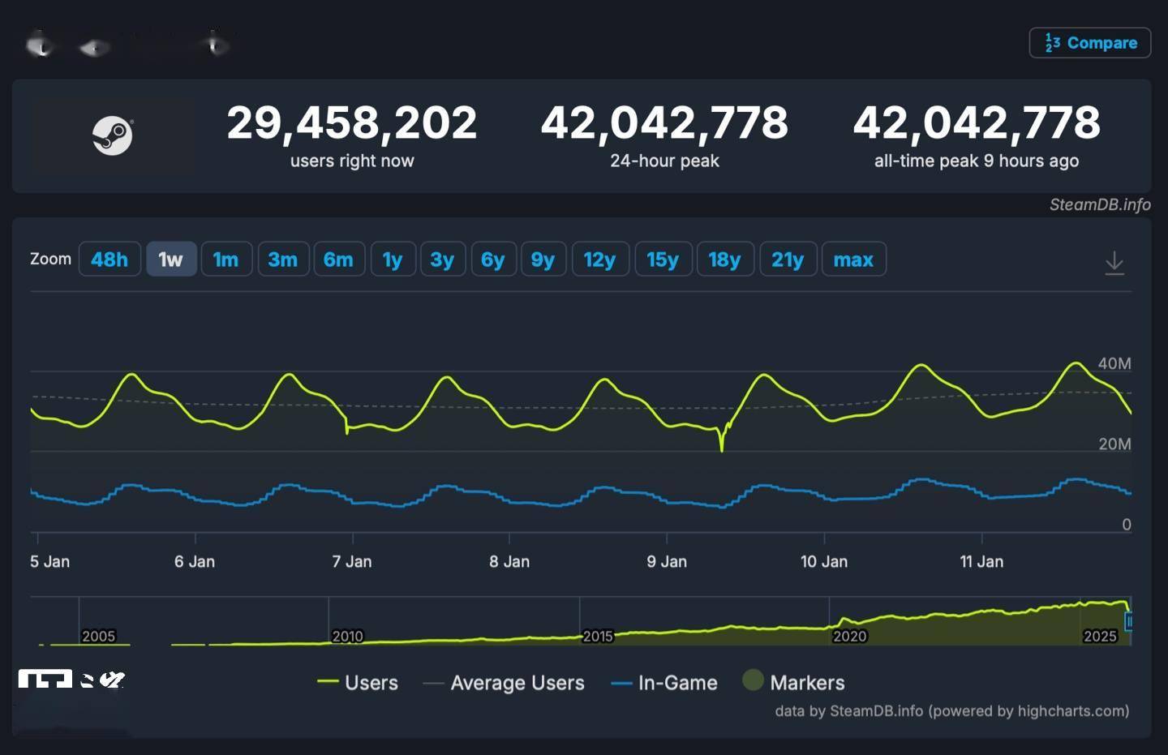This screenshot has width=1168, height=755.
Task: Select the 21y zoom option
Action: pyautogui.click(x=788, y=260)
